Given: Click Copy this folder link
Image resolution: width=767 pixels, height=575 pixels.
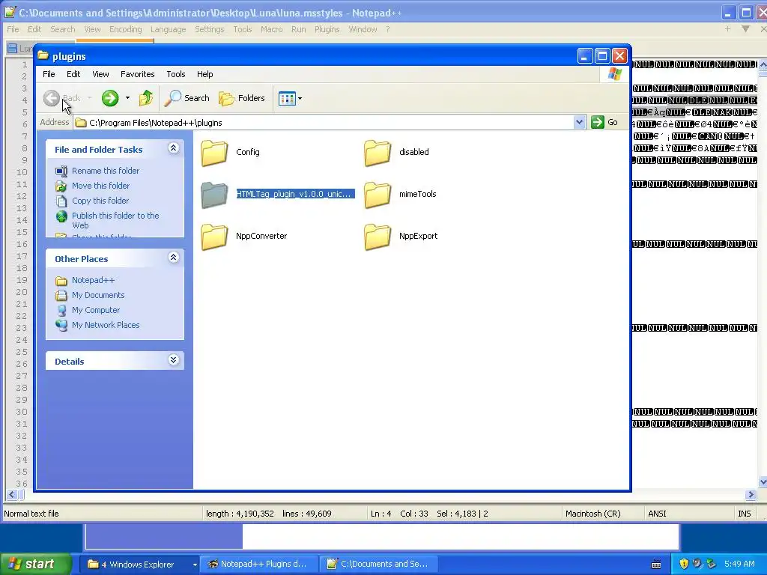Looking at the screenshot, I should point(100,201).
